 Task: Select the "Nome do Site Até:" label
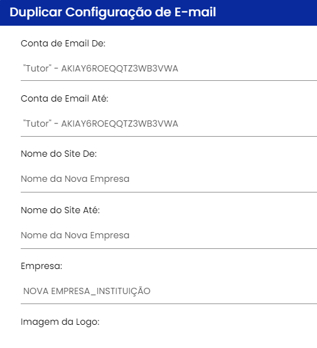[60, 210]
